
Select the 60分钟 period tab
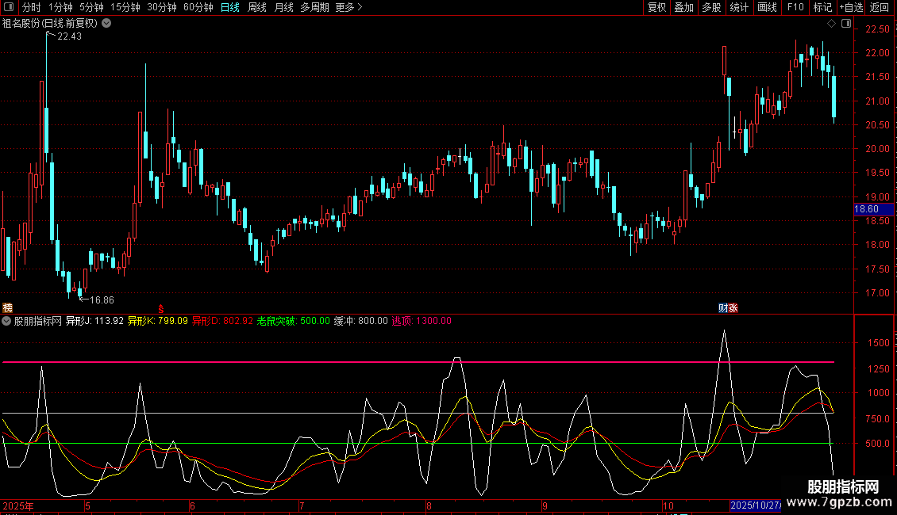(x=198, y=8)
